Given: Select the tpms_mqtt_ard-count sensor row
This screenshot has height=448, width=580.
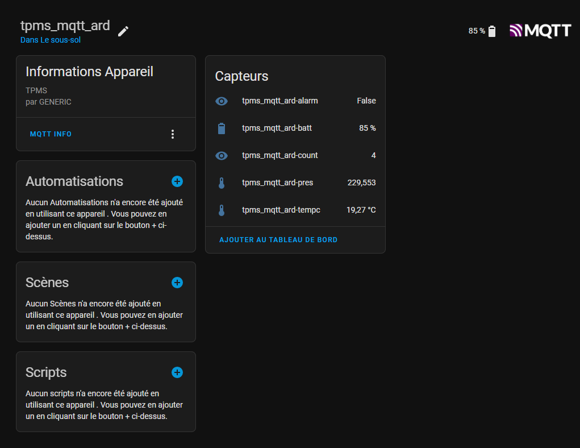Looking at the screenshot, I should pos(295,156).
